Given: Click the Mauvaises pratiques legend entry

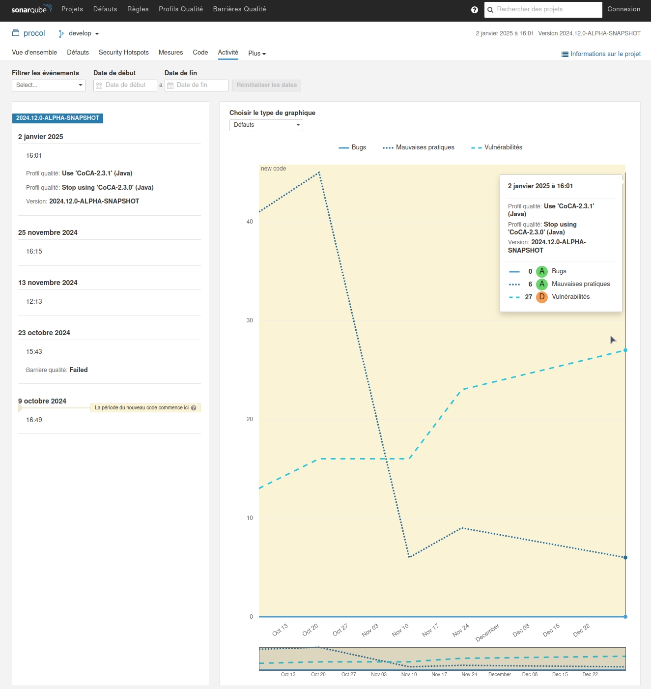Looking at the screenshot, I should [419, 147].
